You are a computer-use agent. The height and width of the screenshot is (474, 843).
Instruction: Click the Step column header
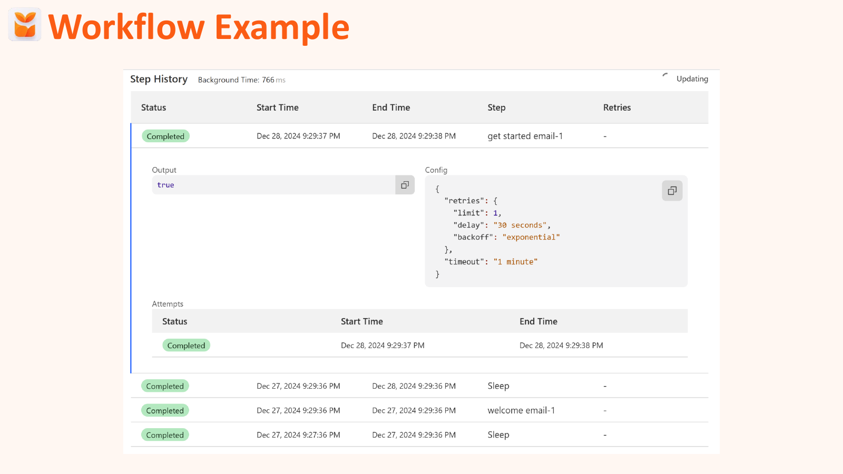496,107
